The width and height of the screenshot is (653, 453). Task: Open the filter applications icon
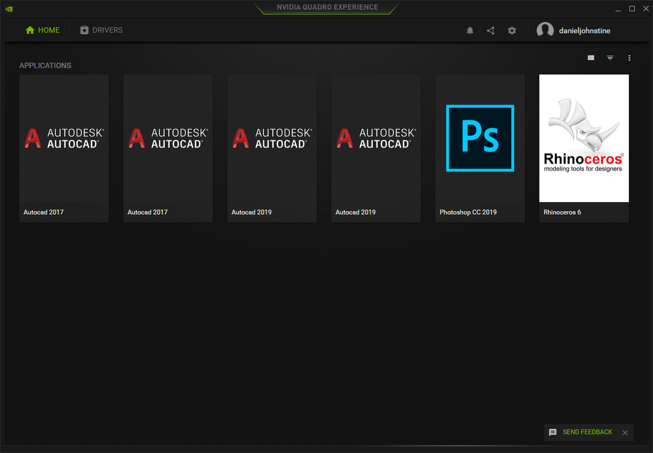pyautogui.click(x=610, y=58)
